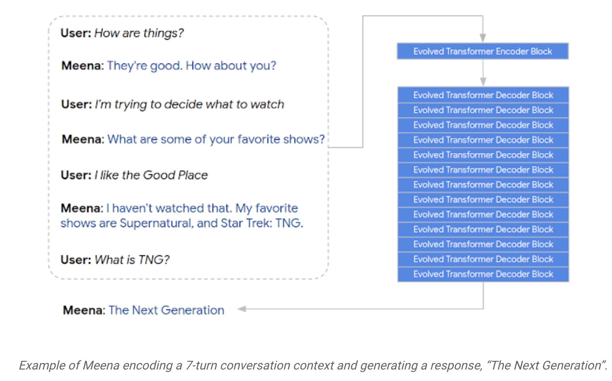The image size is (612, 381).
Task: Select "What are some of your favorite shows?"
Action: click(x=216, y=139)
